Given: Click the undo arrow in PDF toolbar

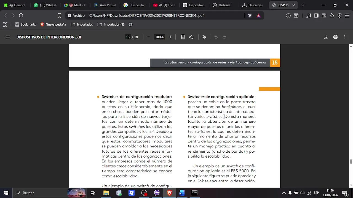Looking at the screenshot, I should 216,37.
